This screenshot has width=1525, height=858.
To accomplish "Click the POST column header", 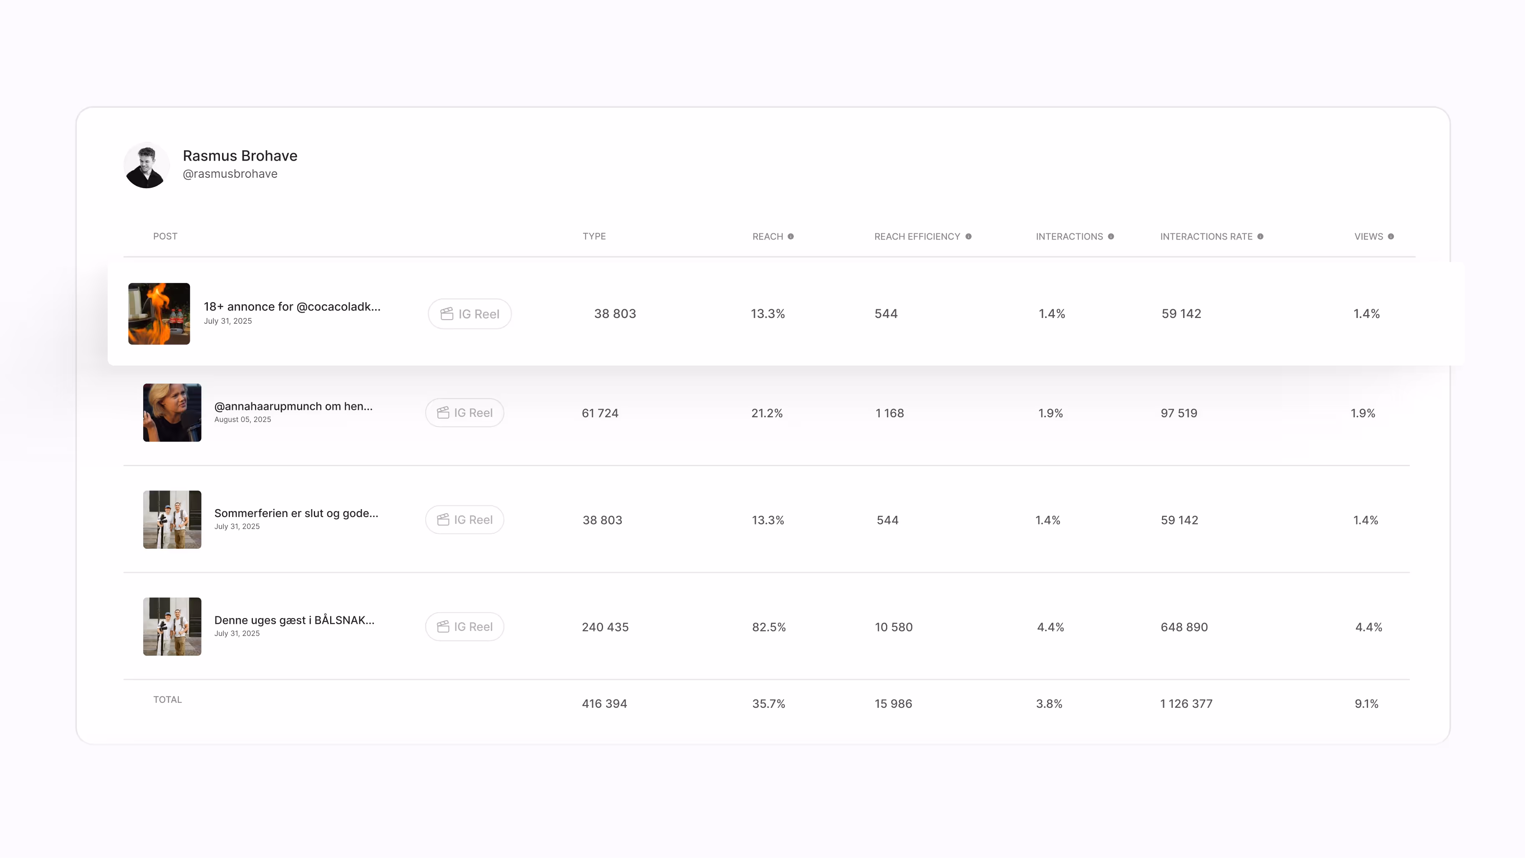I will 165,236.
